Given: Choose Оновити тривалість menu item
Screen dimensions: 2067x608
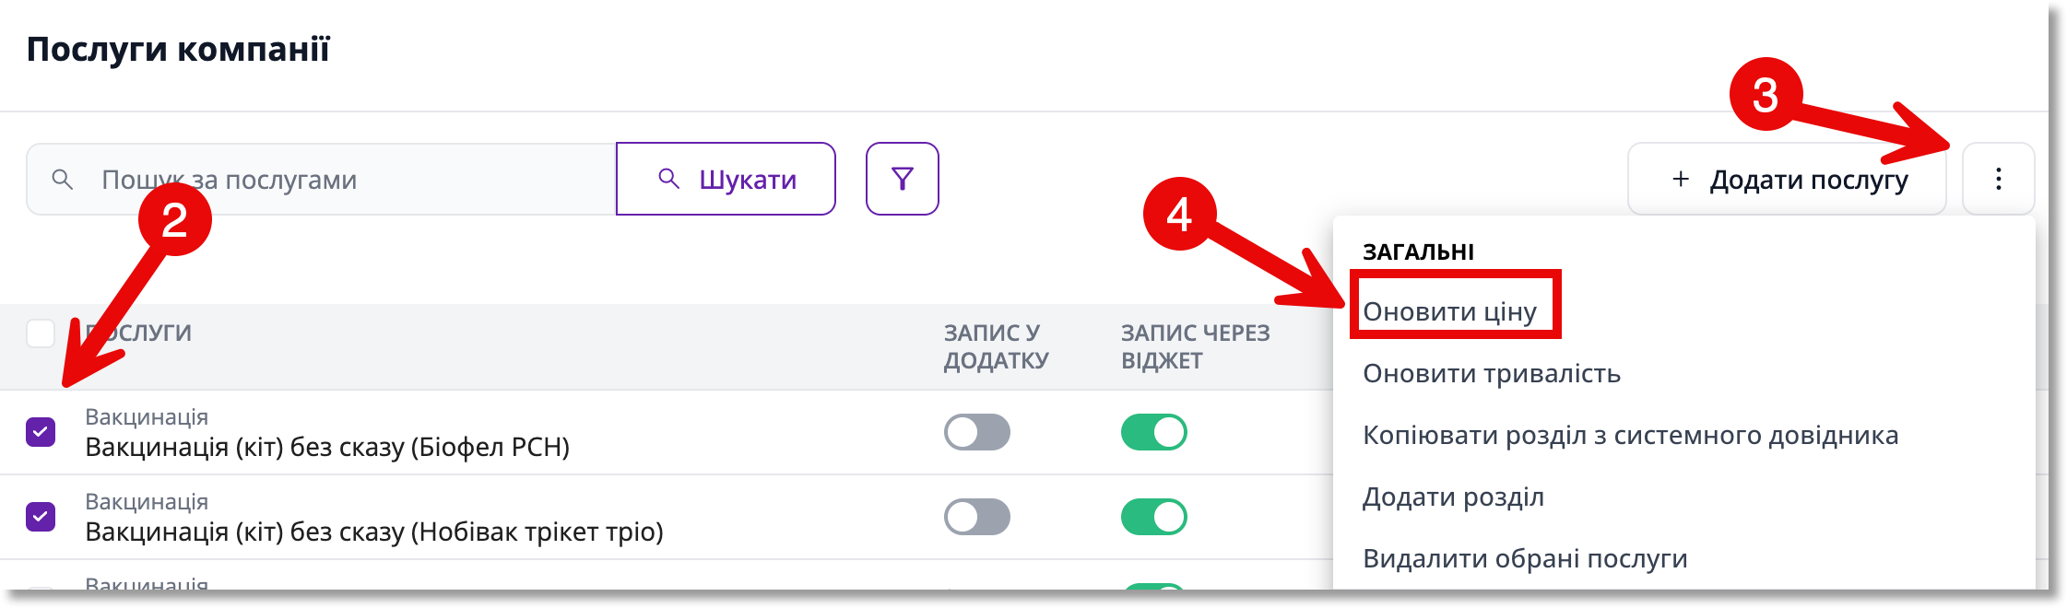Looking at the screenshot, I should click(1491, 373).
